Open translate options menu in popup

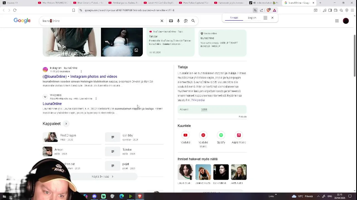tap(265, 18)
